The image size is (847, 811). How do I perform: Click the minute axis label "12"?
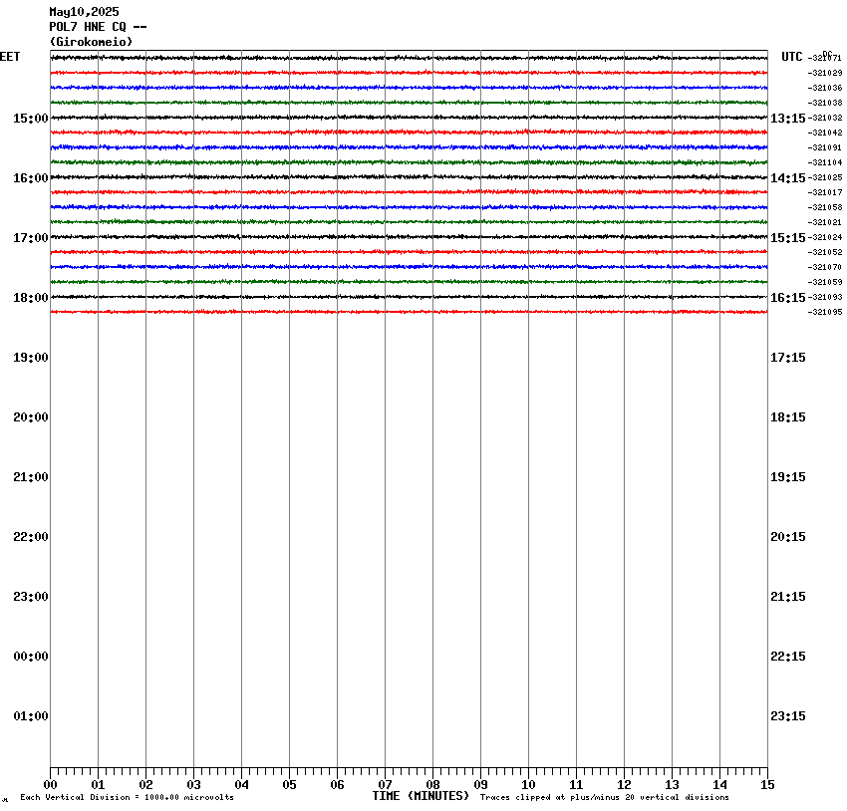(x=624, y=785)
